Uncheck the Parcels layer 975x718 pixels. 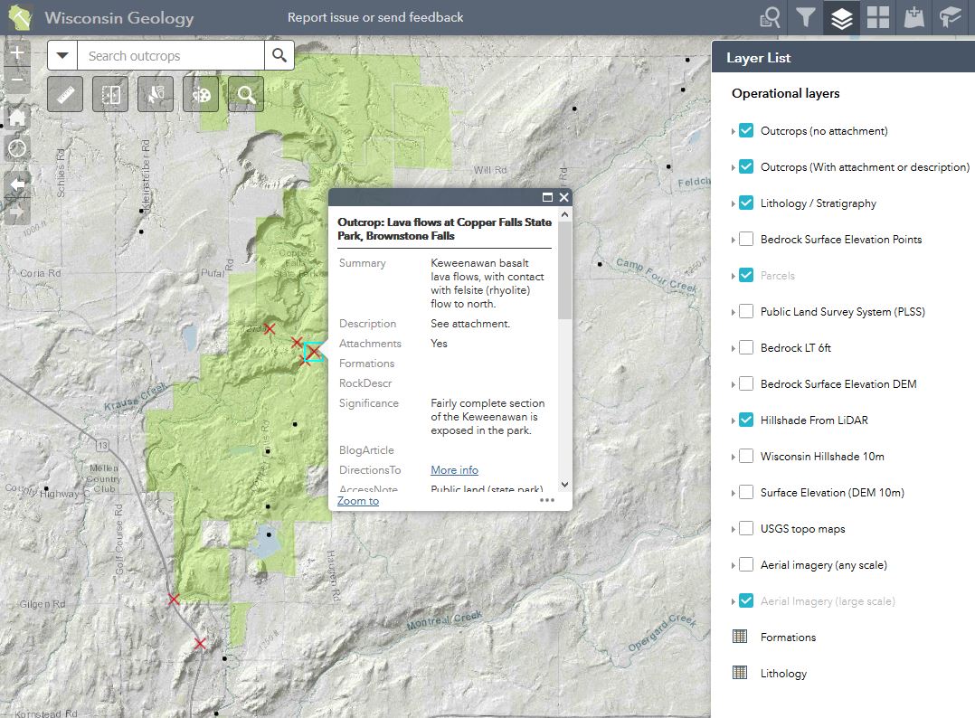coord(745,275)
